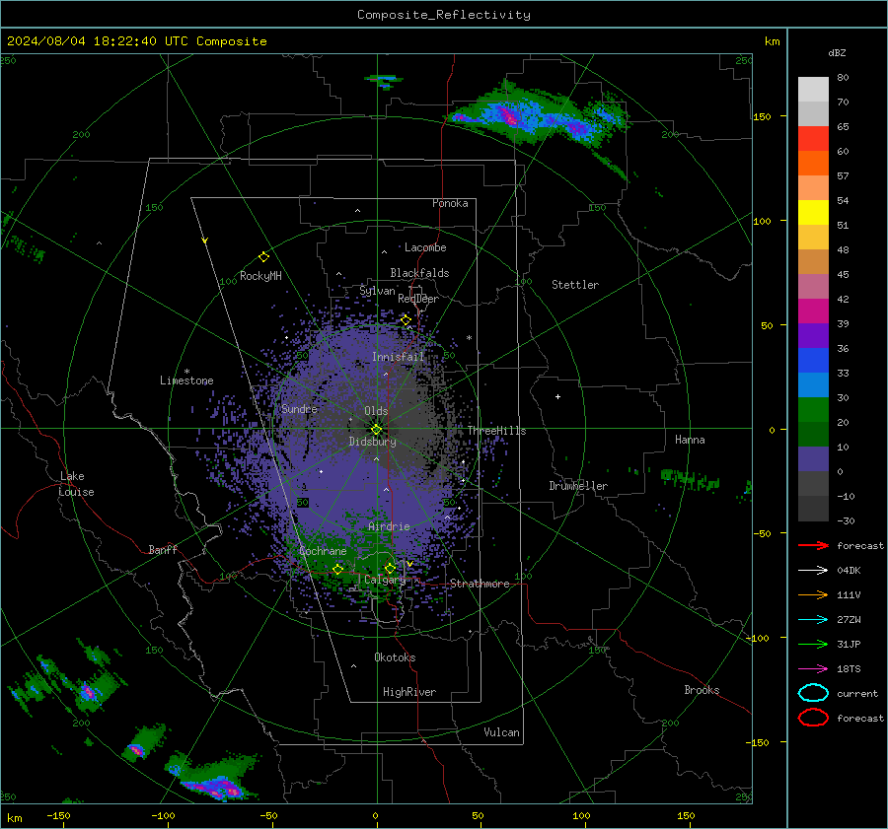888x829 pixels.
Task: Click the cyan current oval icon
Action: tap(813, 693)
